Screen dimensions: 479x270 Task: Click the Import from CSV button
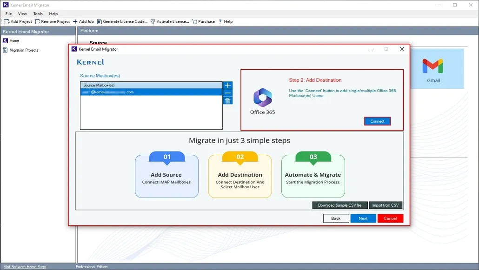coord(386,205)
